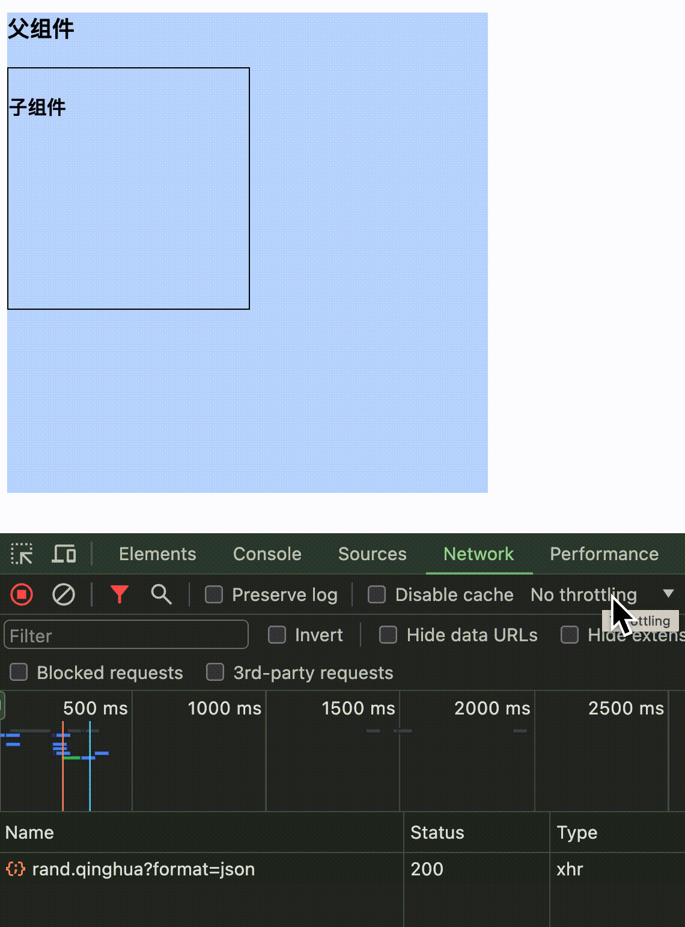Tick the Blocked requests checkbox
The height and width of the screenshot is (927, 685).
19,672
